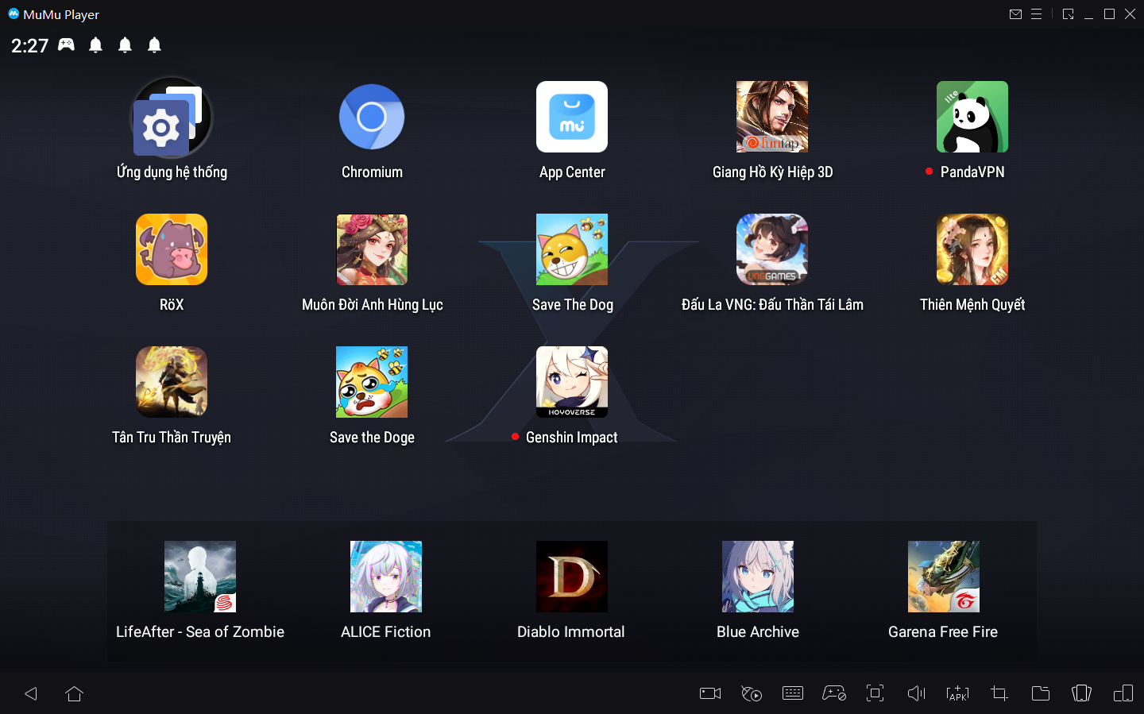Open the keyboard mapping tool

pyautogui.click(x=792, y=693)
